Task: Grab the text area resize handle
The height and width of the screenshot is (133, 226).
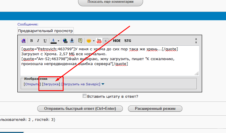Action: click(x=197, y=73)
